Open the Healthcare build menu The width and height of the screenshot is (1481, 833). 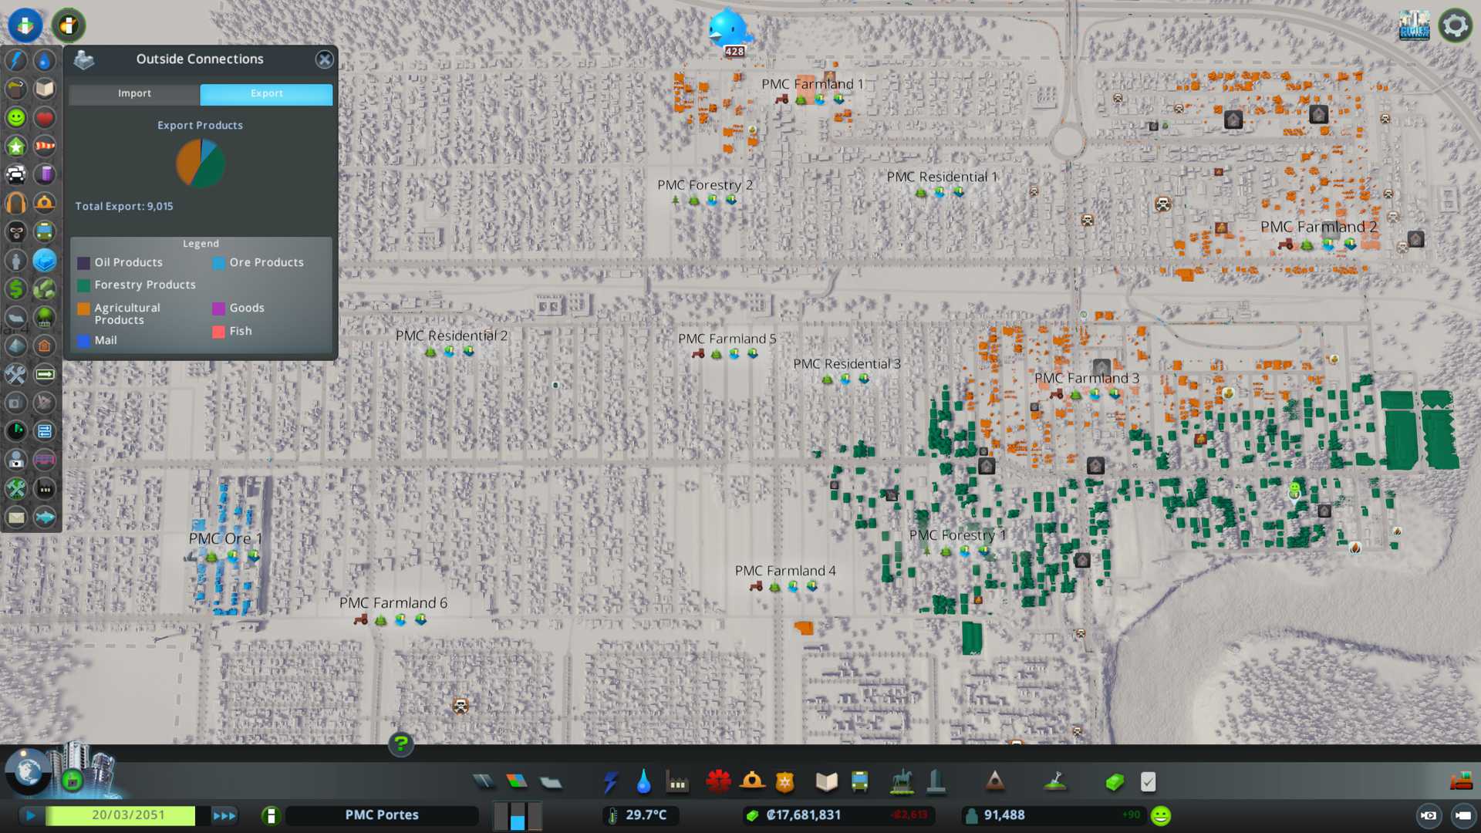point(718,782)
